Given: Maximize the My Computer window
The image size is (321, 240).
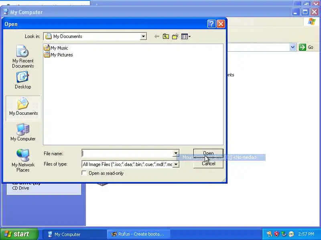Looking at the screenshot, I should tap(305, 12).
